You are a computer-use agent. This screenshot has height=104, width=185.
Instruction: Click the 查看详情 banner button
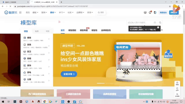pos(69,74)
